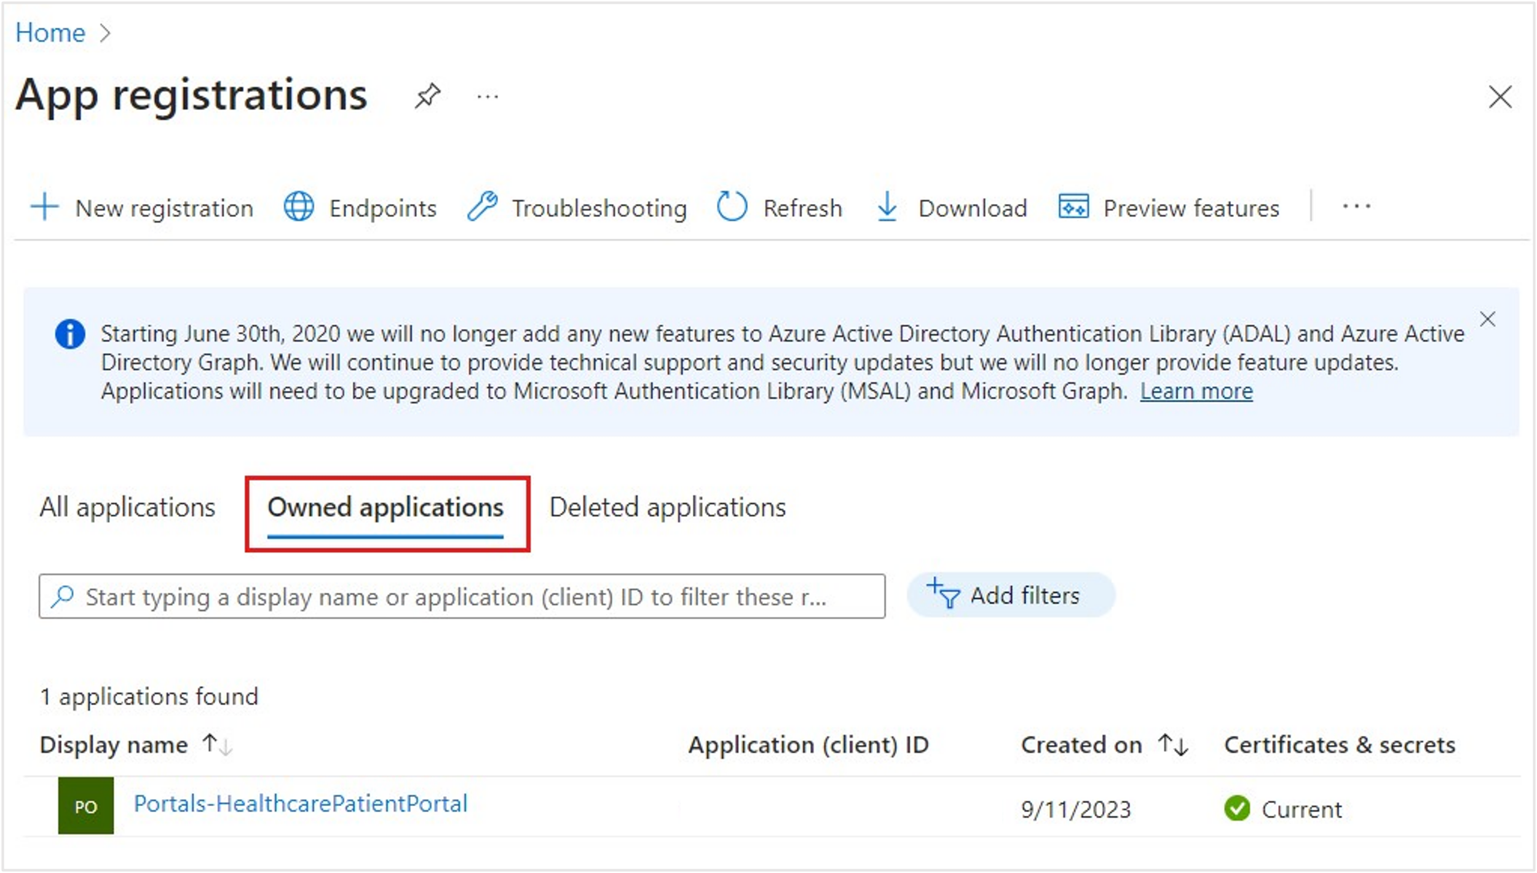Open Portals-HealthcarePatientPortal application
1537x873 pixels.
(301, 804)
